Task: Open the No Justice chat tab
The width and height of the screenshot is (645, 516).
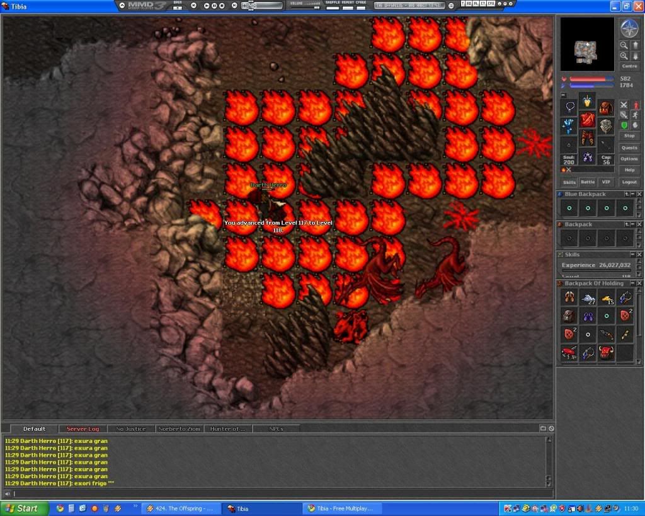Action: click(131, 429)
